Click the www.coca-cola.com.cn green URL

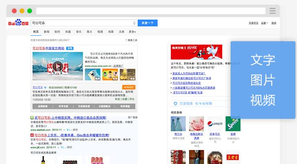(x=98, y=66)
